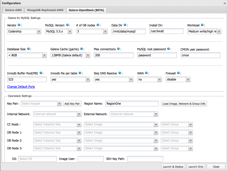Focus the MySQL root password field
This screenshot has width=228, height=171.
[x=157, y=55]
